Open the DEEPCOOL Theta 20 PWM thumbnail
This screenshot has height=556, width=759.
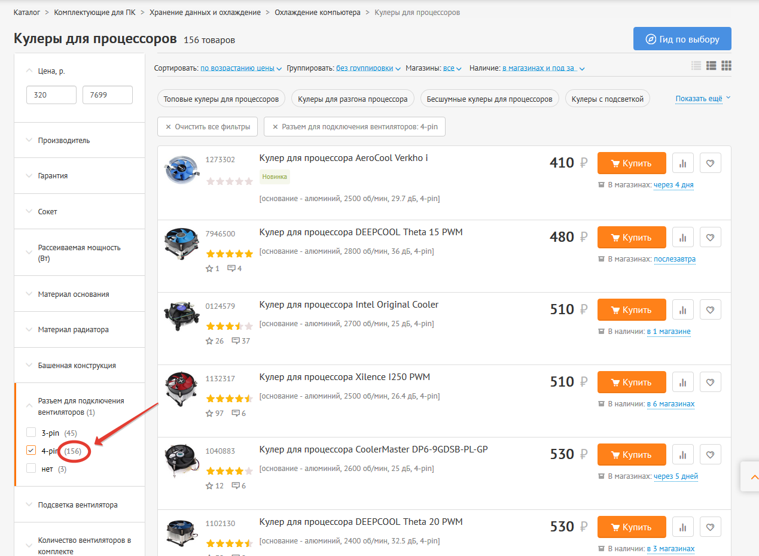click(x=181, y=531)
